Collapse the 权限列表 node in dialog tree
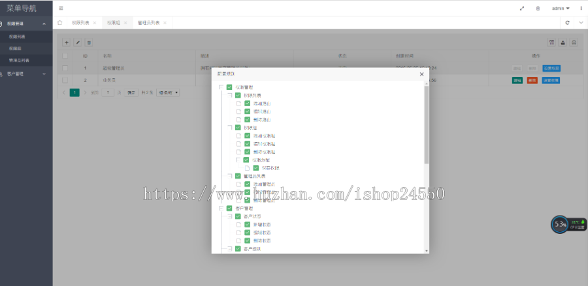The height and width of the screenshot is (286, 588). click(x=229, y=95)
